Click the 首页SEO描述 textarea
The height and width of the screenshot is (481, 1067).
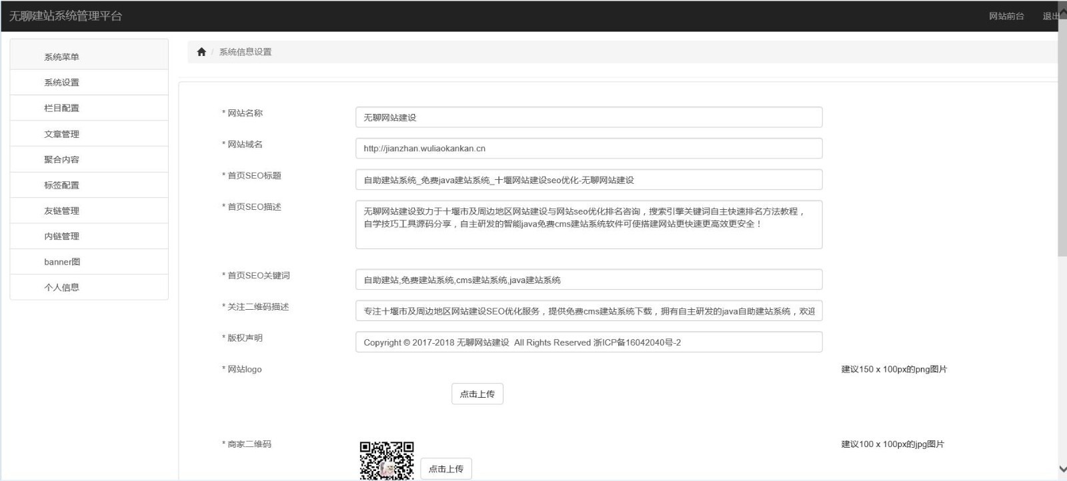(589, 225)
